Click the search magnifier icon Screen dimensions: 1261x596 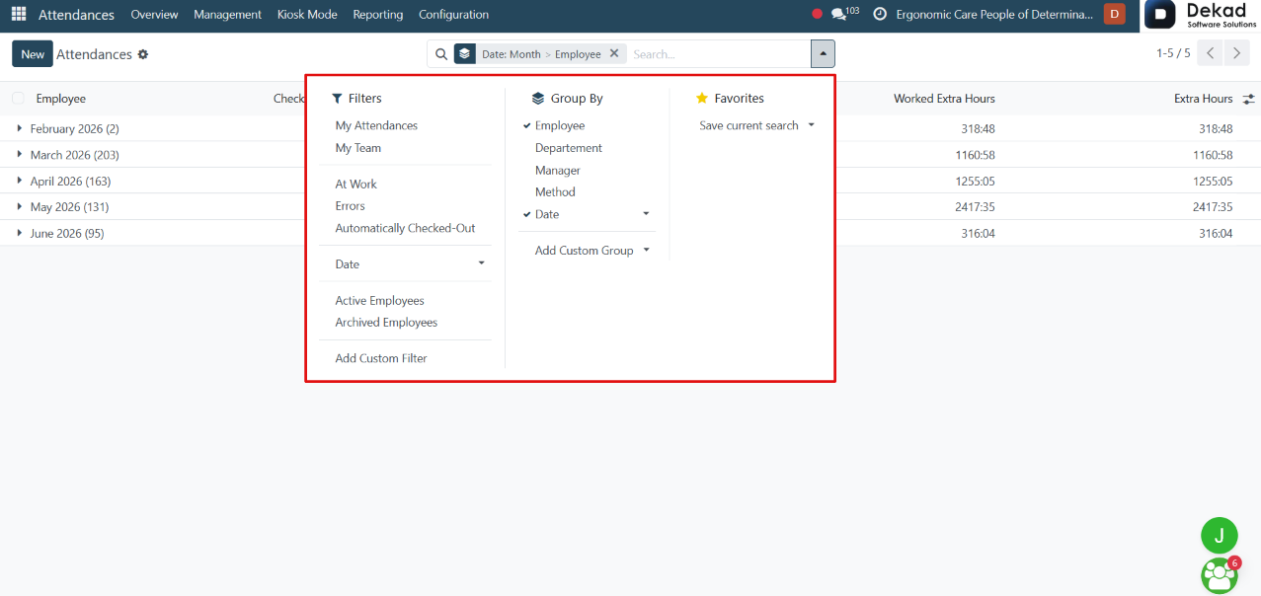441,54
